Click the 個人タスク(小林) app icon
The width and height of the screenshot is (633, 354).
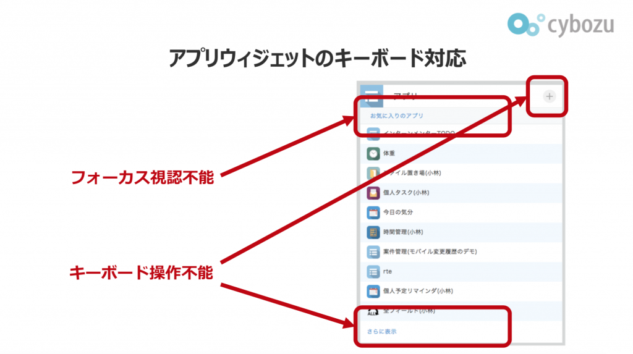pos(373,193)
